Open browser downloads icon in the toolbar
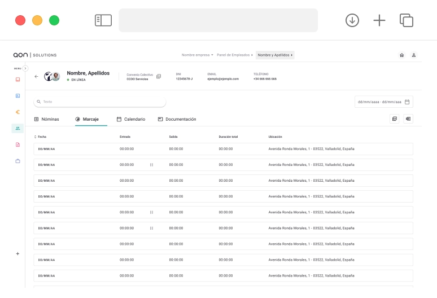The width and height of the screenshot is (437, 298). pyautogui.click(x=352, y=20)
